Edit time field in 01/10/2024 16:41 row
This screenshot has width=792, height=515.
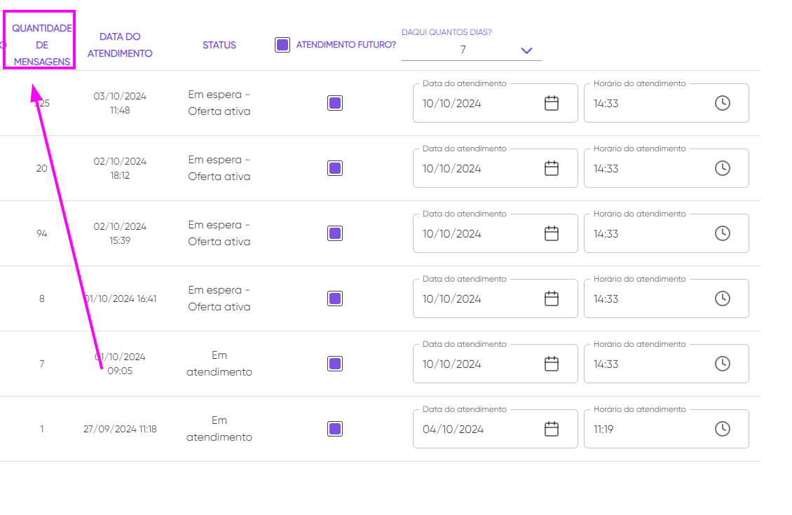tap(667, 298)
